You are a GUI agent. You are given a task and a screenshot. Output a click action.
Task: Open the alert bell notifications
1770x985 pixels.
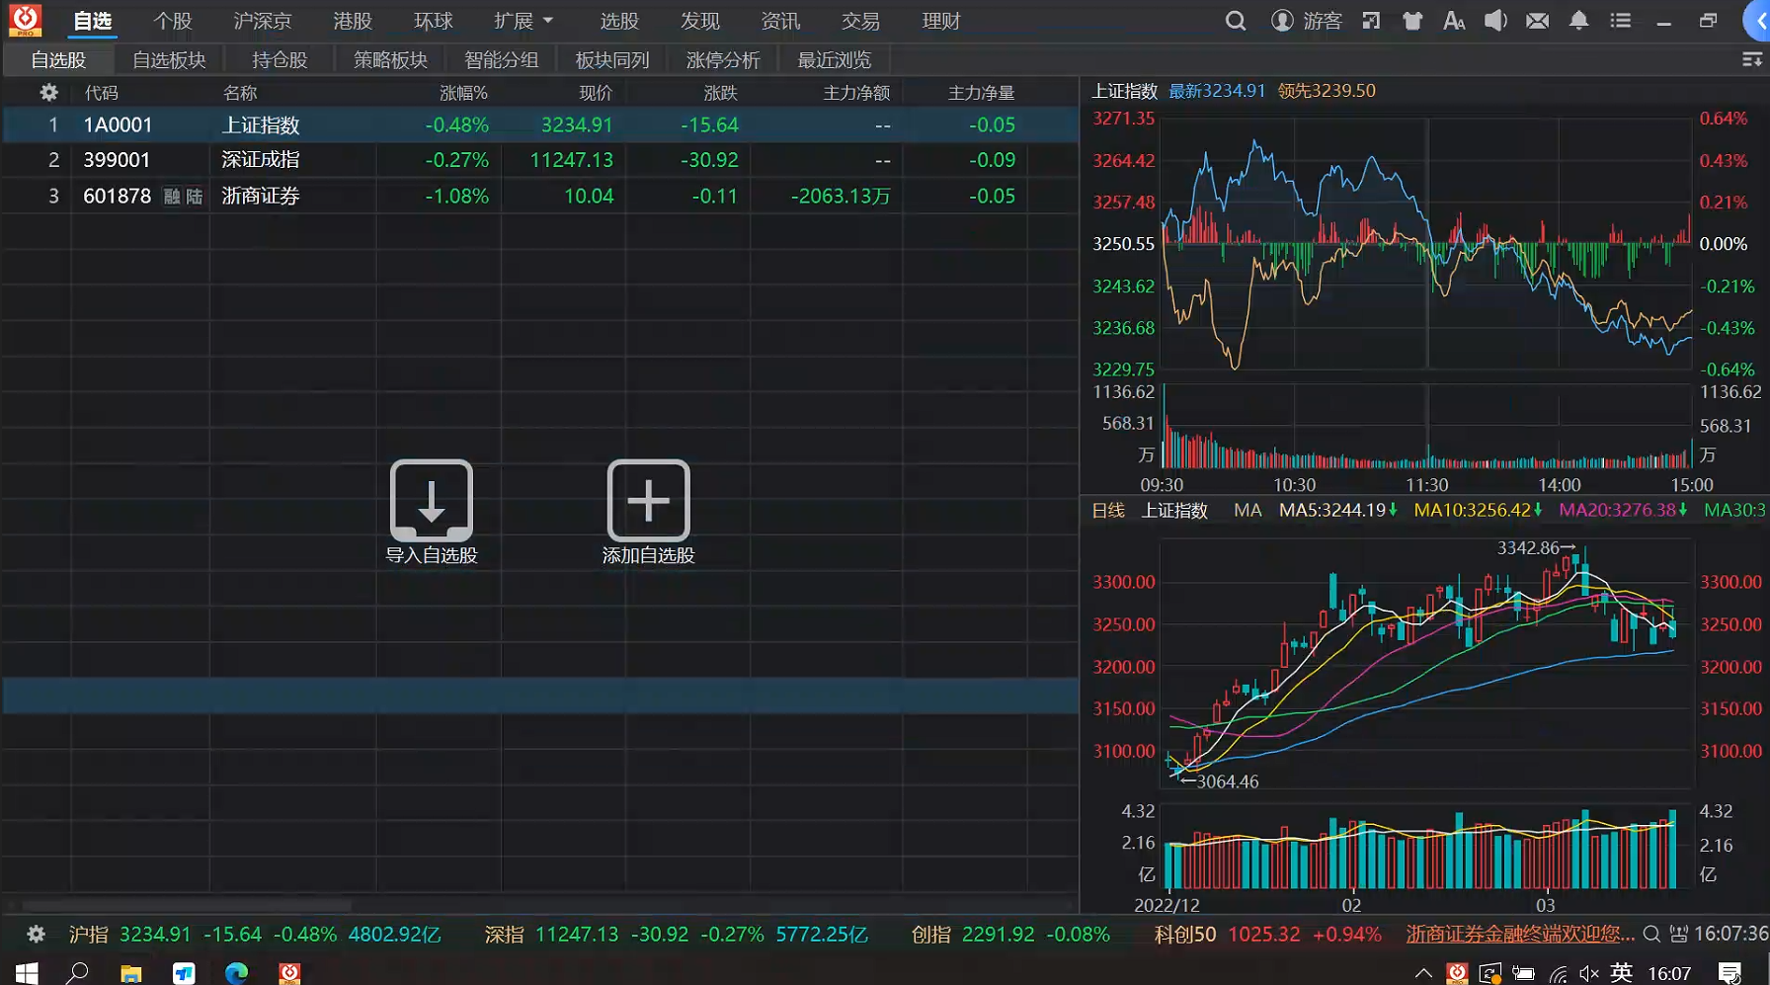(x=1578, y=21)
